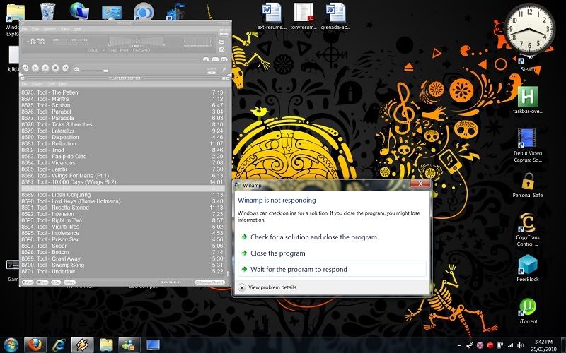
Task: Open playlist editor Sort menu
Action: tap(50, 84)
